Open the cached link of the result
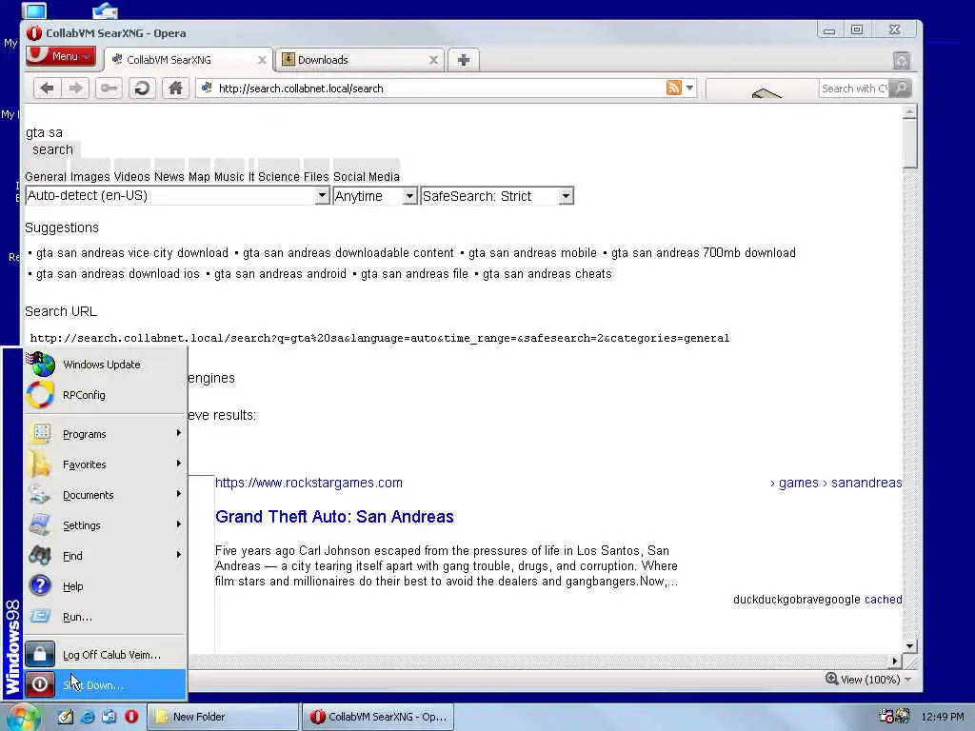This screenshot has height=731, width=975. (x=883, y=600)
